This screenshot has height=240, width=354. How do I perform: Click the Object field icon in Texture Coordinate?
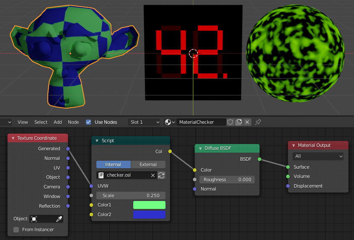tap(34, 219)
